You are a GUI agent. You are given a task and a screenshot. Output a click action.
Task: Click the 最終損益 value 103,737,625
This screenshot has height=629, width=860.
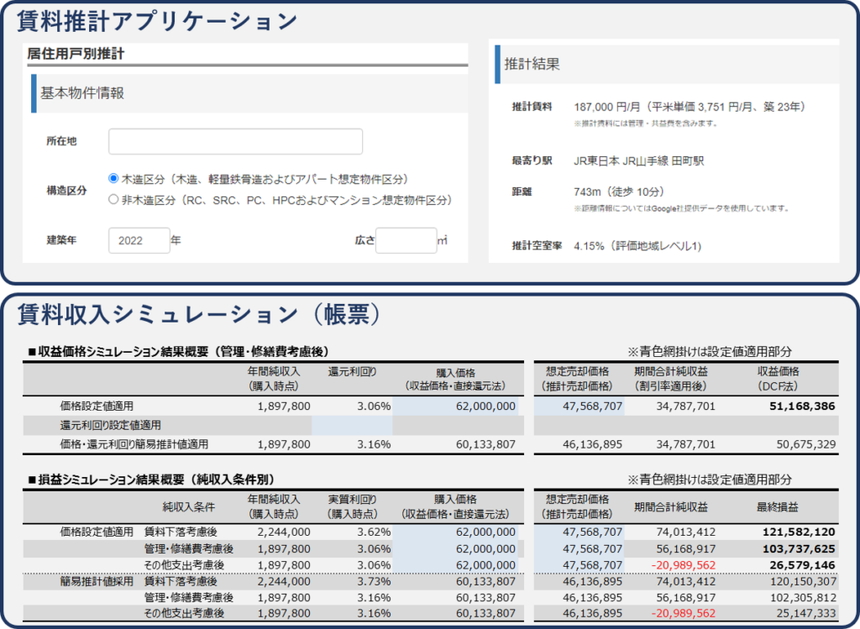click(x=800, y=549)
